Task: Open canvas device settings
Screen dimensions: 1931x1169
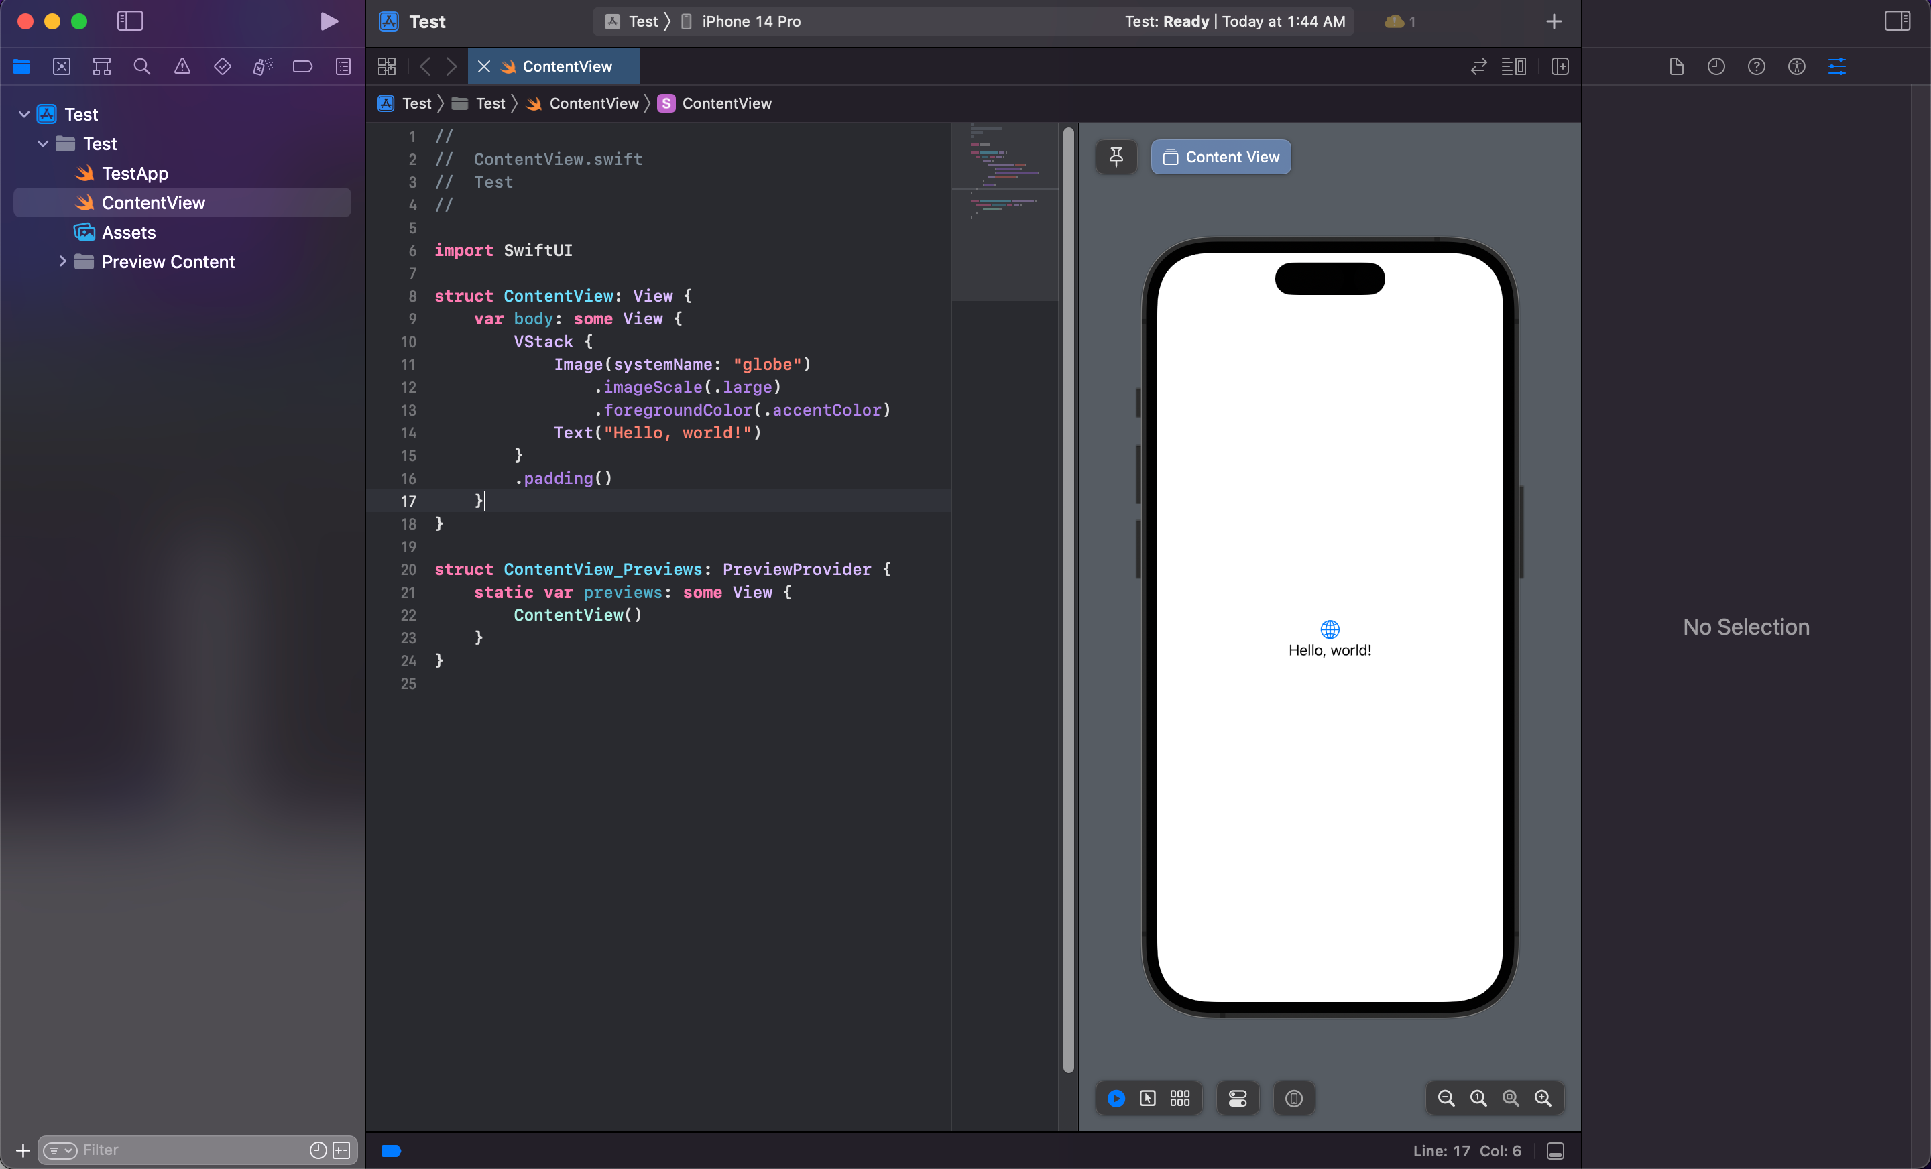Action: click(x=1238, y=1099)
